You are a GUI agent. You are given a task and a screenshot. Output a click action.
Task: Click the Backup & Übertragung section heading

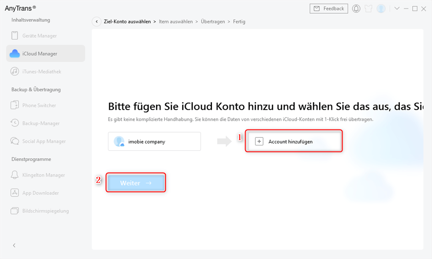pyautogui.click(x=36, y=89)
